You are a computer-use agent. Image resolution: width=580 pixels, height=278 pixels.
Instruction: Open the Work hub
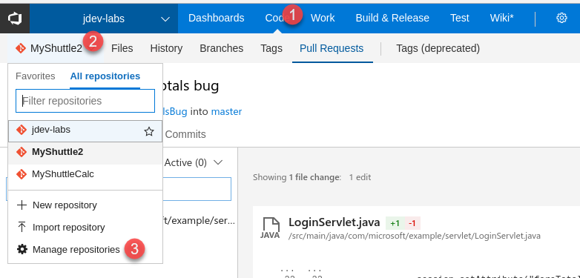point(323,18)
